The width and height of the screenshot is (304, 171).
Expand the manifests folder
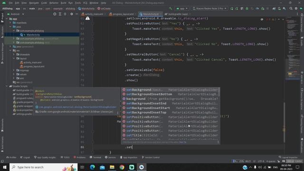click(10, 23)
